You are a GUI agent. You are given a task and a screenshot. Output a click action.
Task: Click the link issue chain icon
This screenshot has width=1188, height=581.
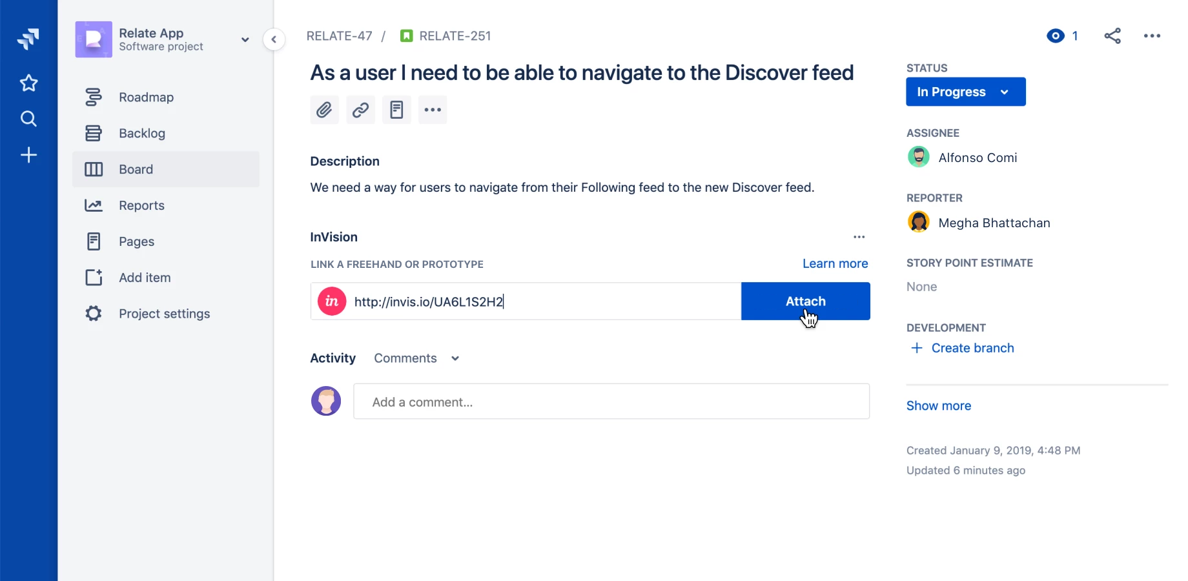coord(360,110)
